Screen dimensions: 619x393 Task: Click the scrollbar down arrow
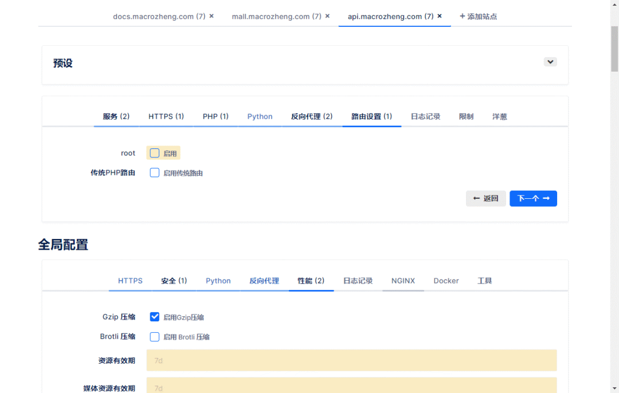coord(614,388)
